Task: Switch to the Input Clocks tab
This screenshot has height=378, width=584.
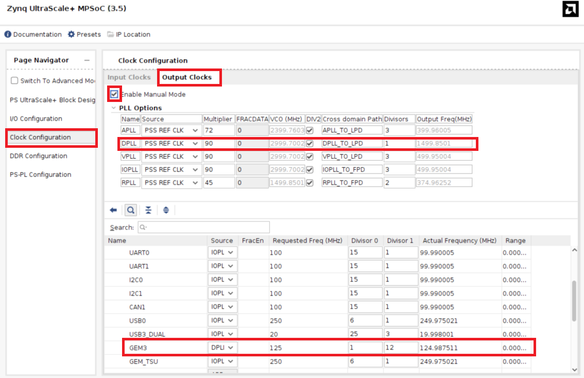Action: point(129,77)
